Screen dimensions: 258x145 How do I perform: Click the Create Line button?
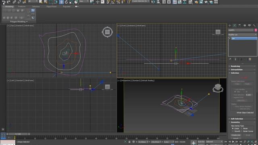tap(236, 135)
